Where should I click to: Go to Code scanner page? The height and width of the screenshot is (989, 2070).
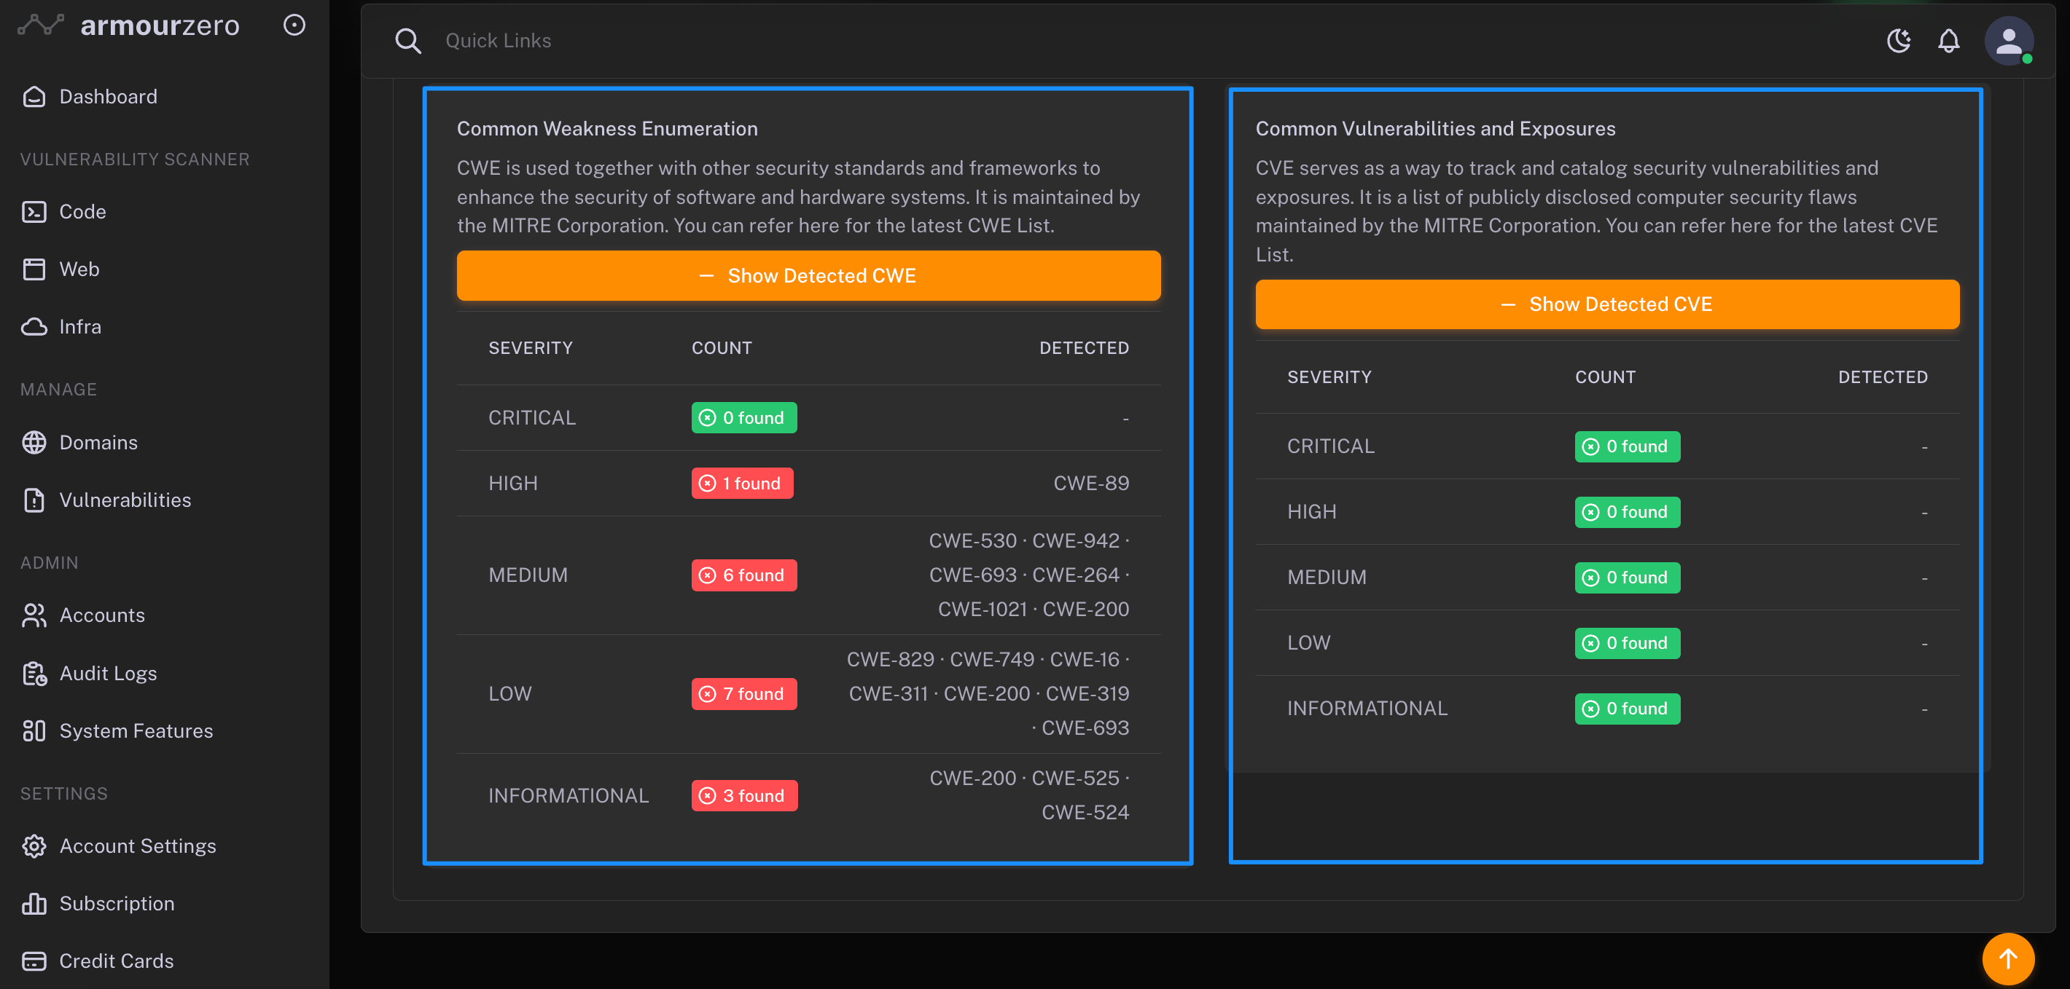coord(82,211)
